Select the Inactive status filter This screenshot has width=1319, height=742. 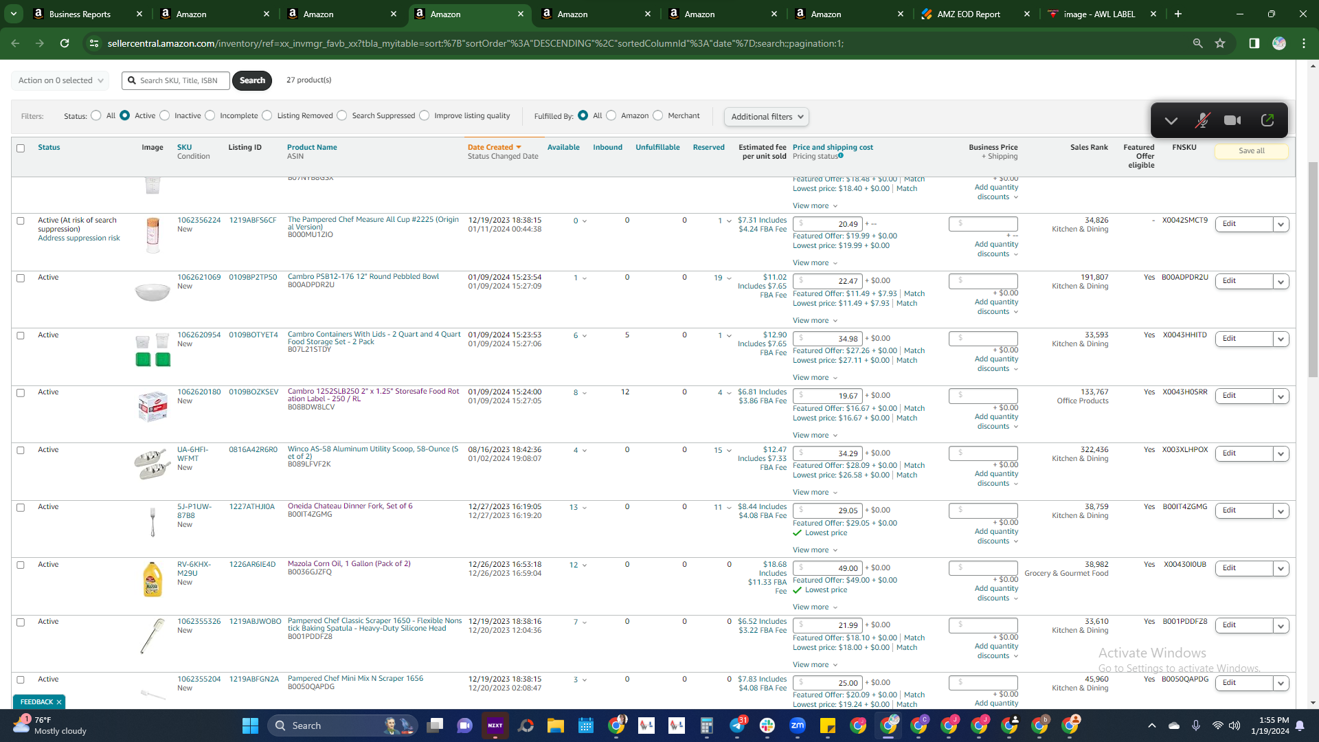point(165,115)
